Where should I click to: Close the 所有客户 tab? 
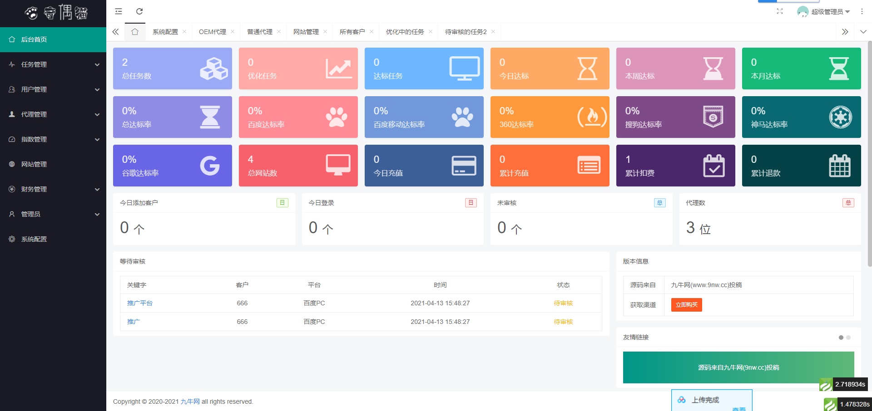[x=372, y=32]
